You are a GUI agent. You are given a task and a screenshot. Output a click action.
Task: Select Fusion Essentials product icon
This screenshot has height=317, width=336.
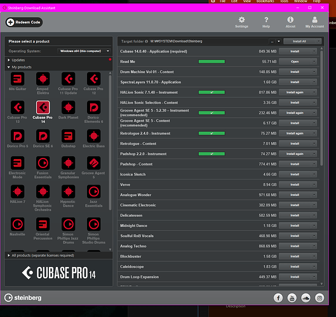pyautogui.click(x=43, y=163)
